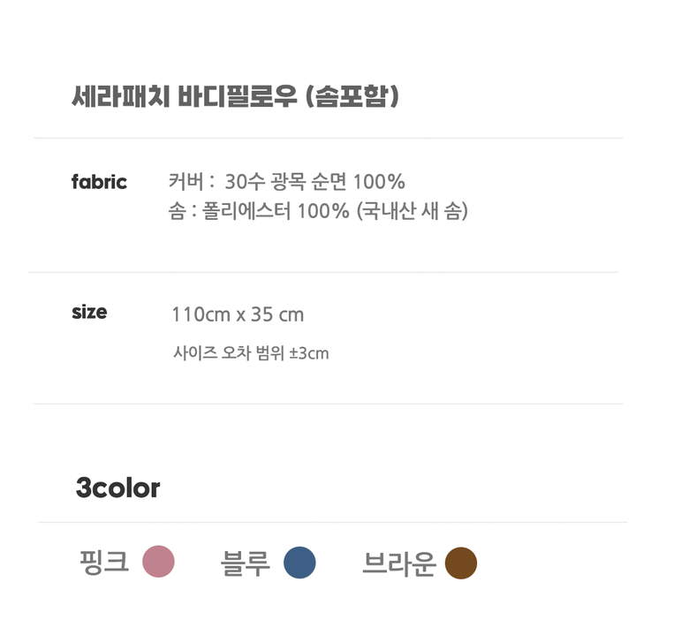
Task: Select the pink color swatch circle
Action: coord(159,562)
